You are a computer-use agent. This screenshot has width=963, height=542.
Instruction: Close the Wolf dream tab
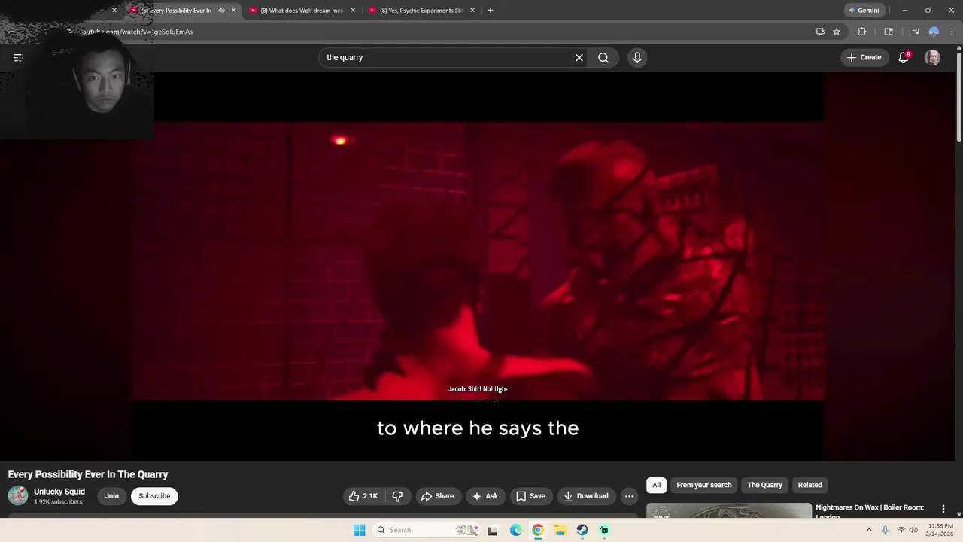(353, 11)
